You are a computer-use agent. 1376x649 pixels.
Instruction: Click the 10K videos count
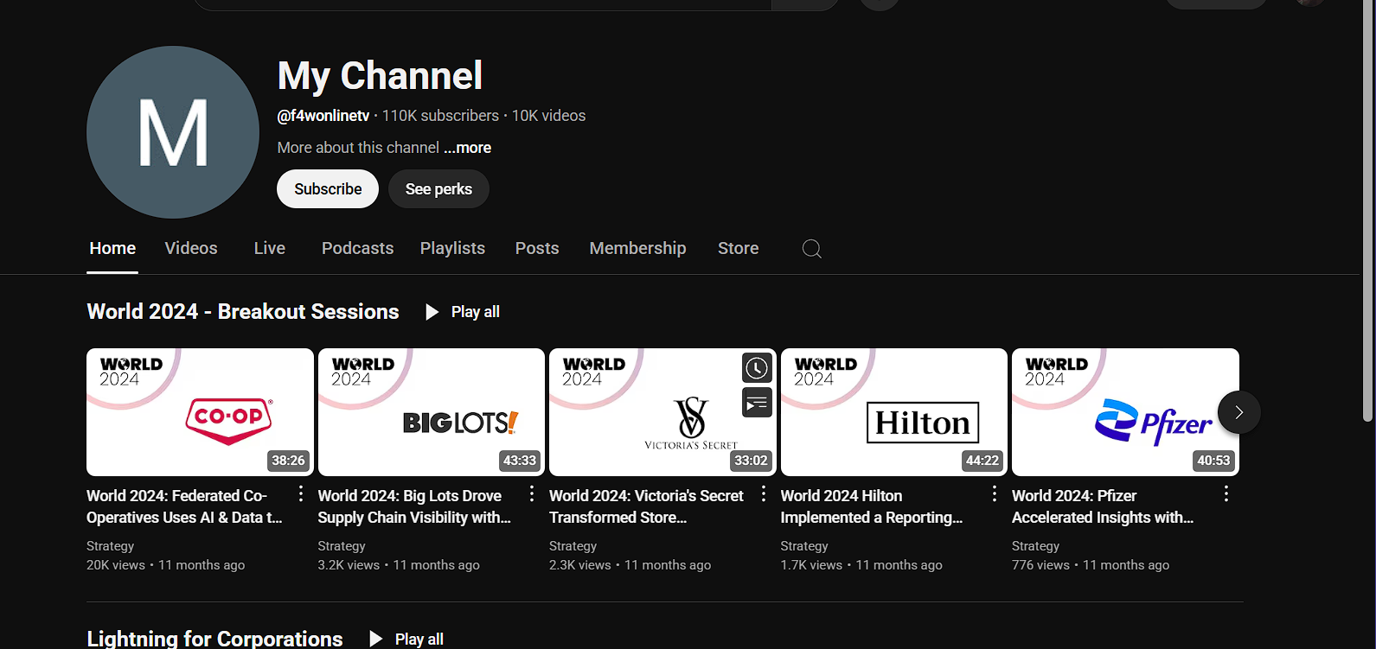548,116
